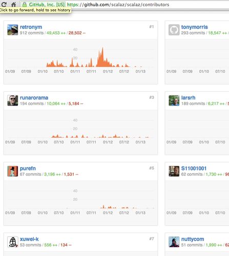Open the larsrh profile link
Screen dimensions: 229x256
pos(188,98)
